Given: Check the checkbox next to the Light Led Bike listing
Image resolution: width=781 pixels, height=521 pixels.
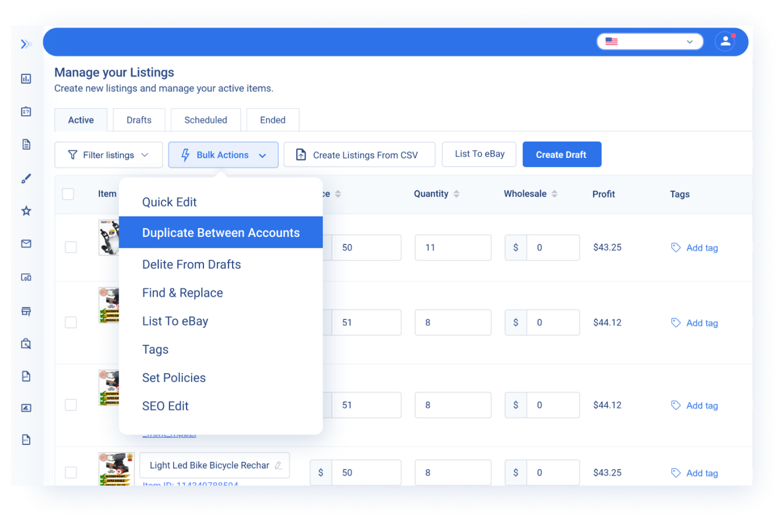Looking at the screenshot, I should [71, 472].
